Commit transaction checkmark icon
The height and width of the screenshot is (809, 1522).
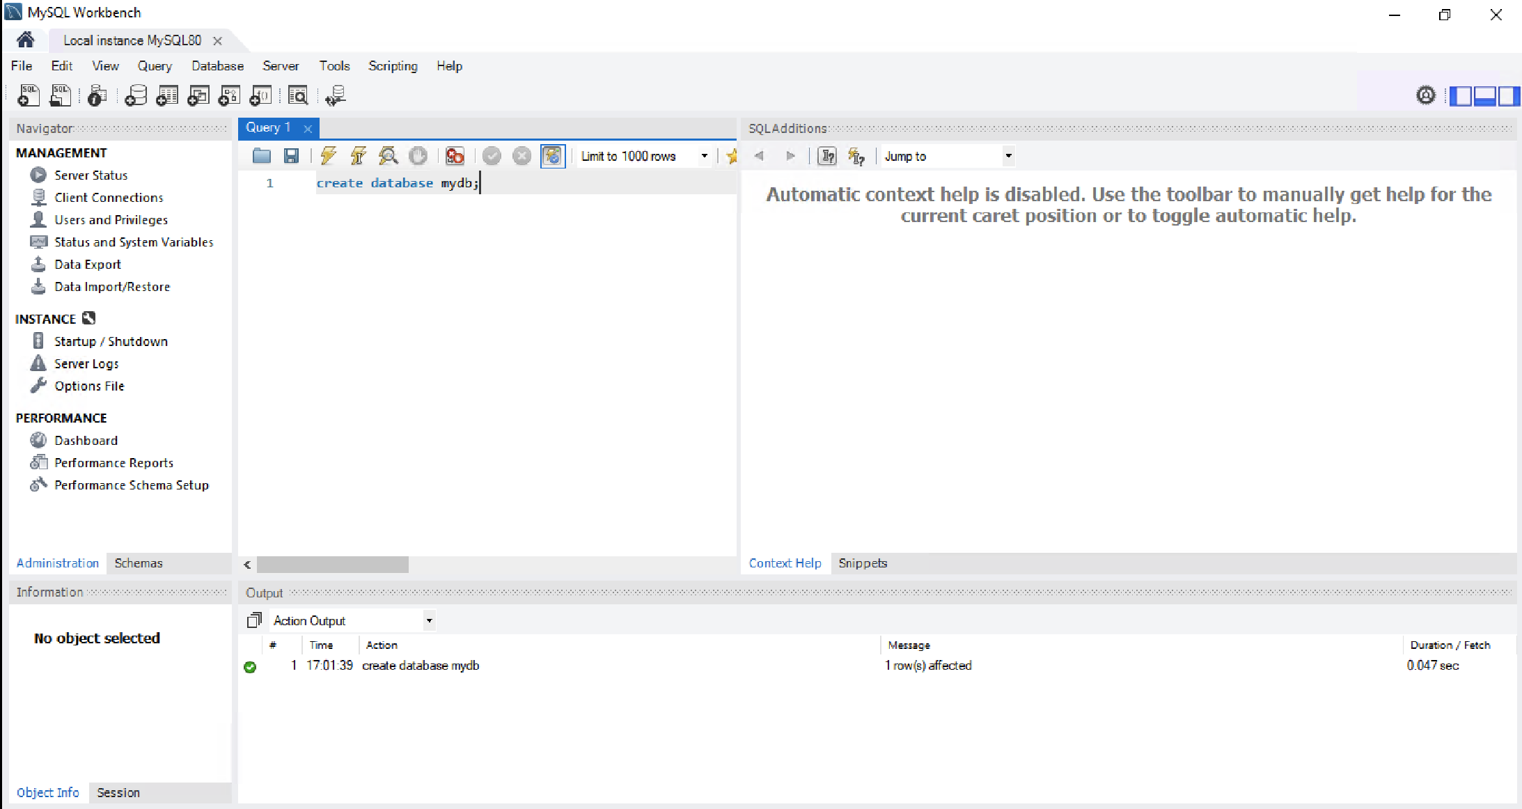pyautogui.click(x=492, y=156)
